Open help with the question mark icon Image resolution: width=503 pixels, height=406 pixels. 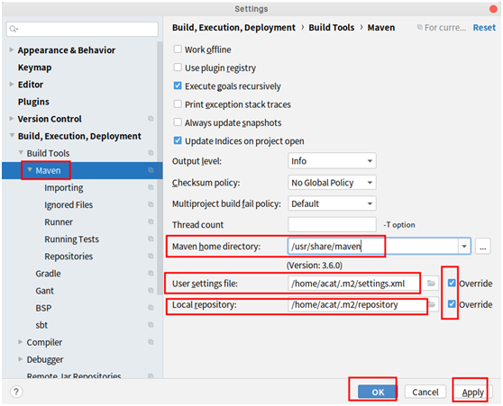point(16,392)
